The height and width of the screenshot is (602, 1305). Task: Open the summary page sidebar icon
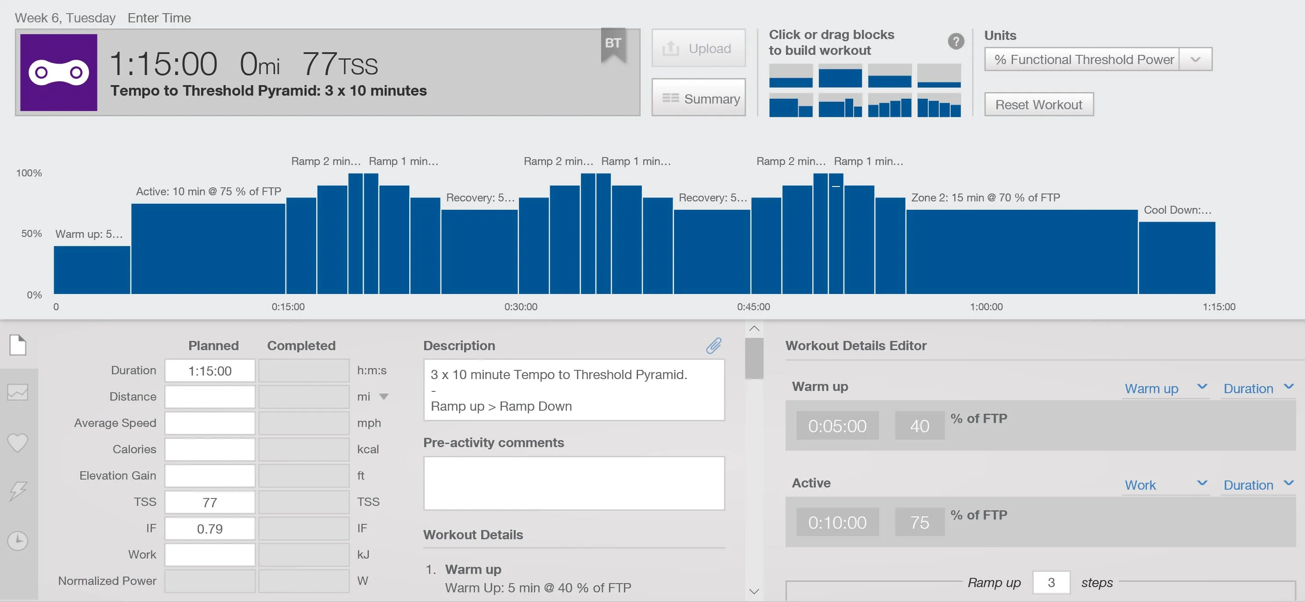[18, 345]
